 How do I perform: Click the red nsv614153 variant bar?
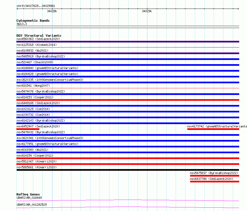click(x=128, y=100)
